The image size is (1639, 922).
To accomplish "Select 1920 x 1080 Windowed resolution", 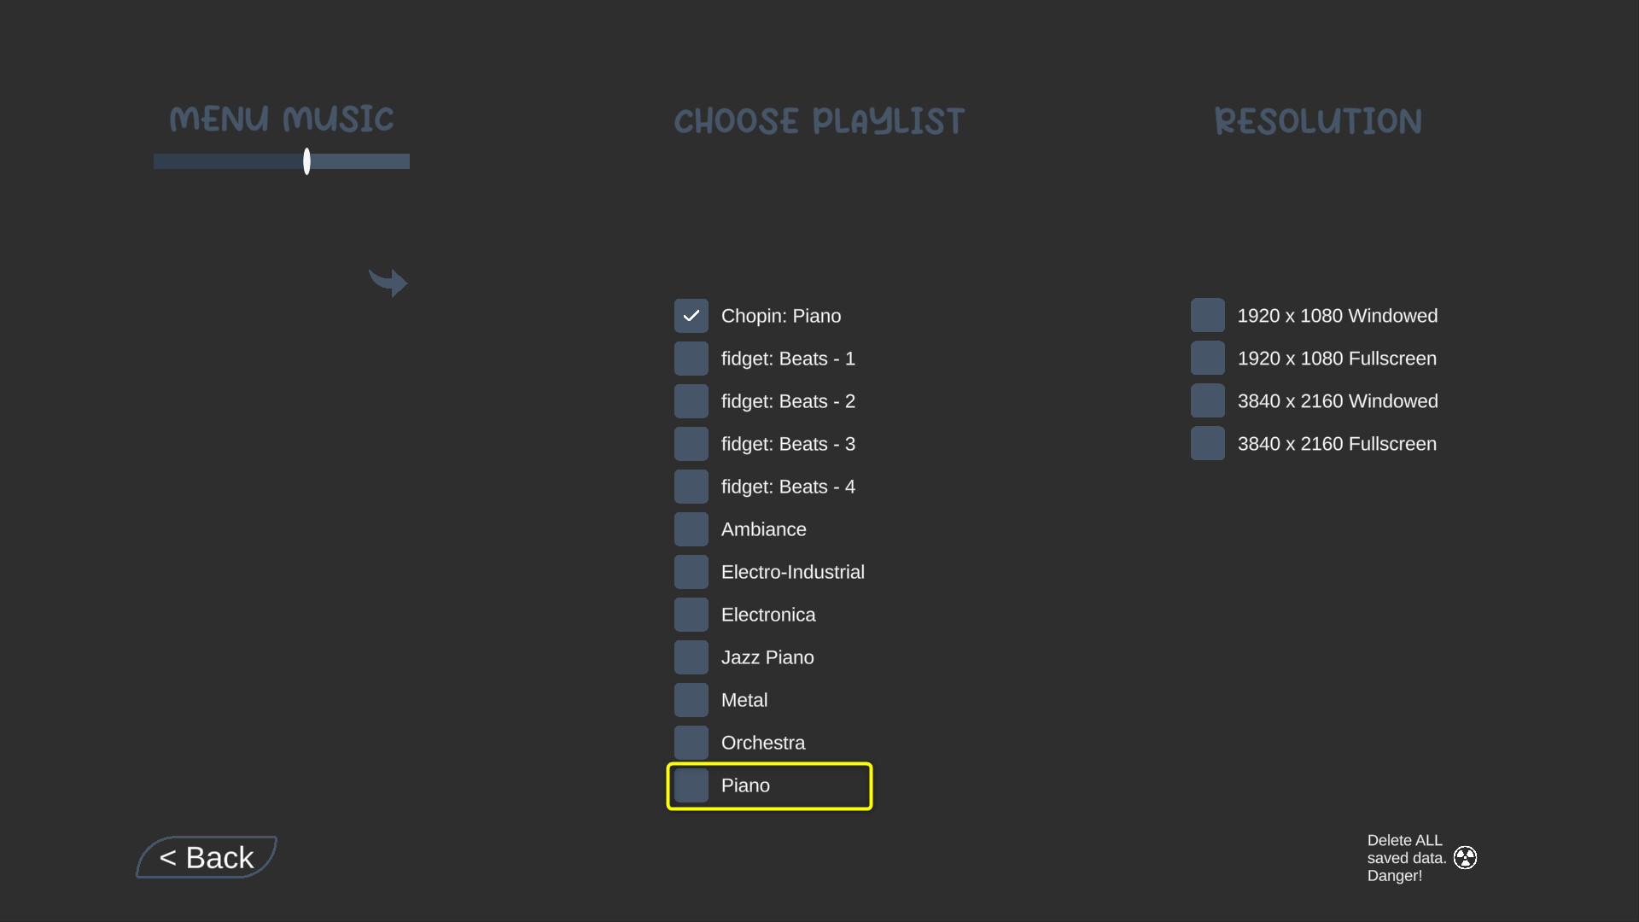I will point(1208,315).
